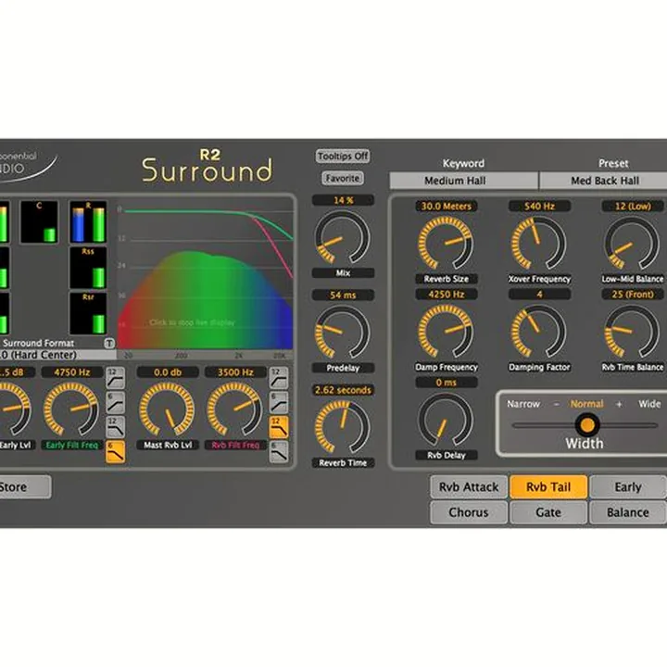Click the Rsr channel level meter
The height and width of the screenshot is (667, 667).
tap(88, 313)
